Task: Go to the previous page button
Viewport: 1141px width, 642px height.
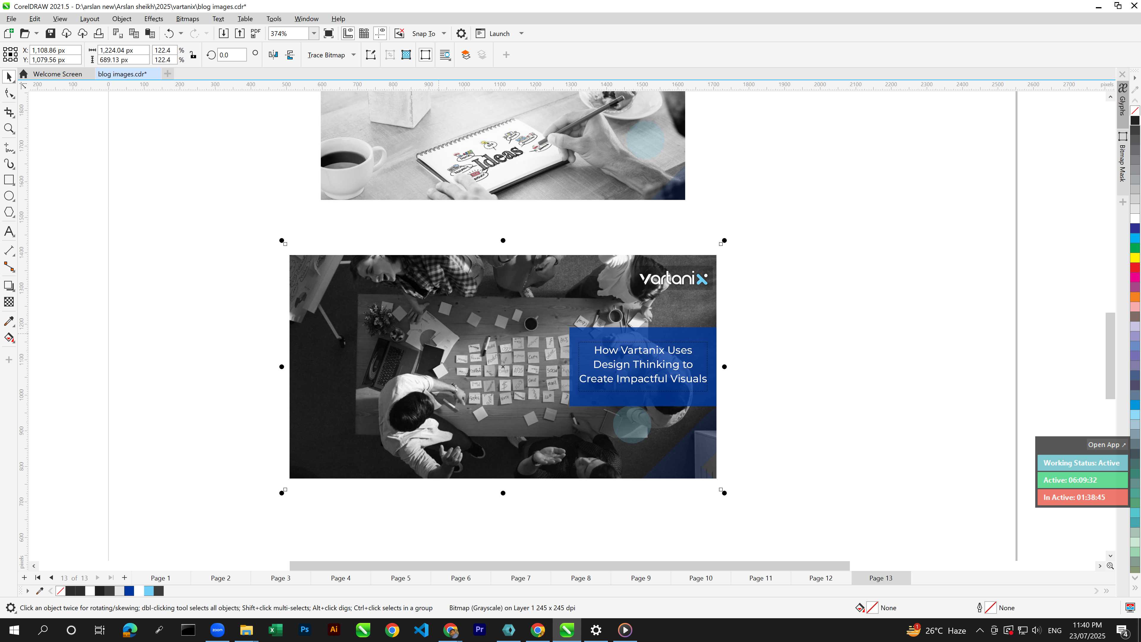Action: point(51,577)
